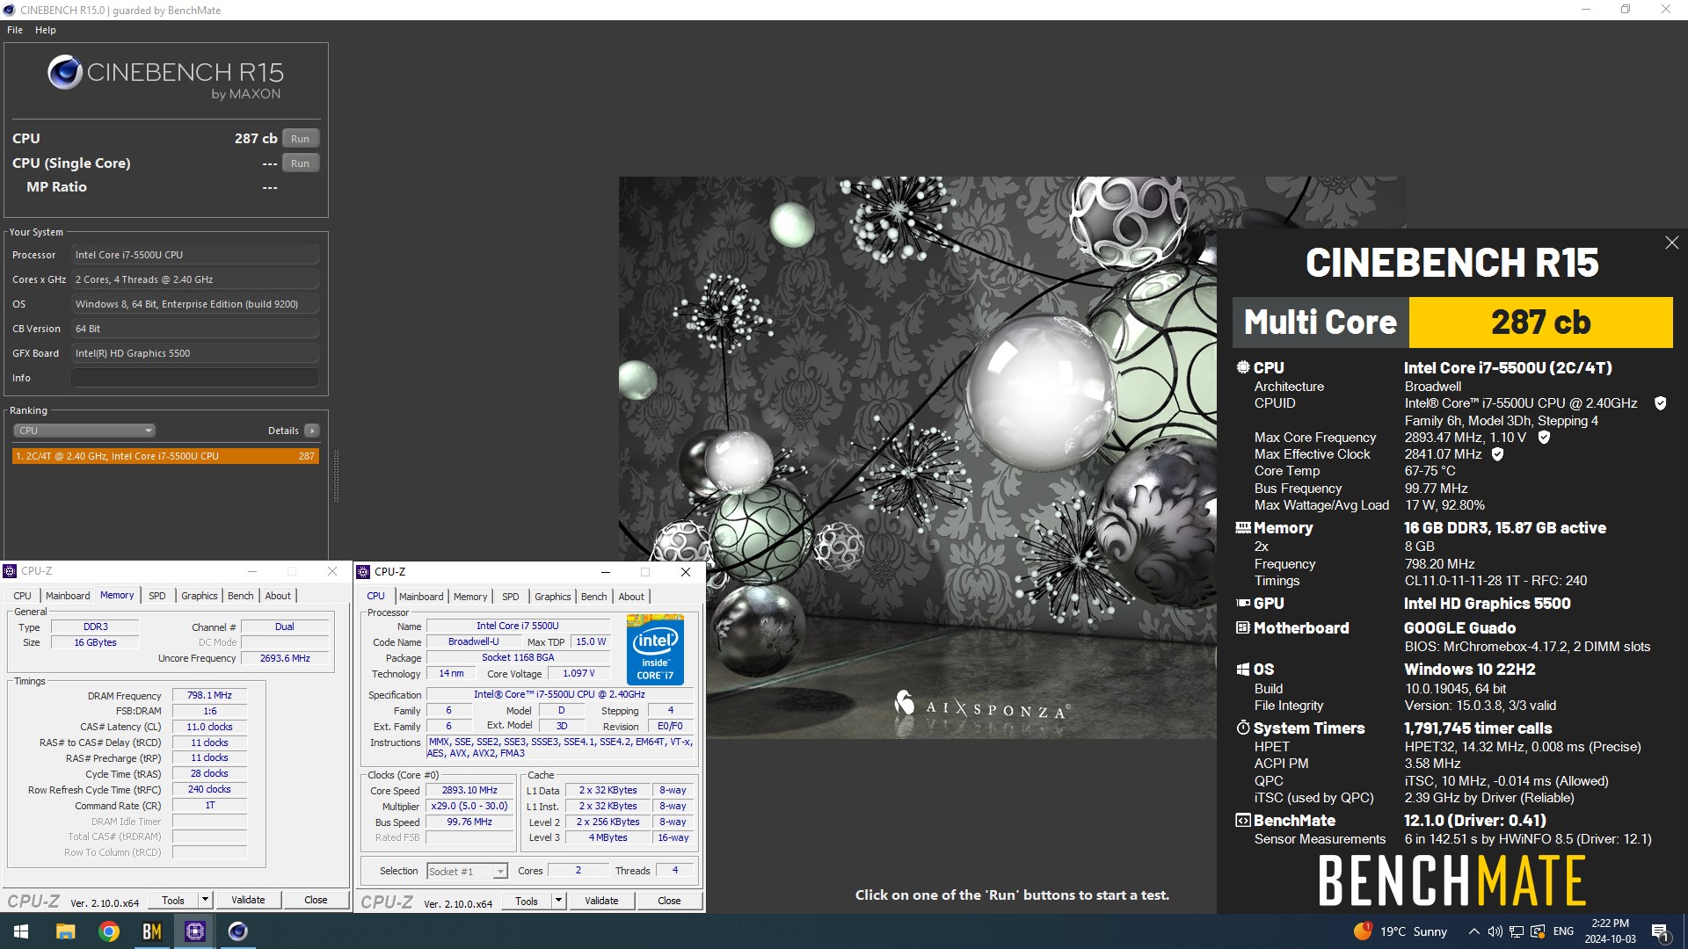Click the BenchMate section icon

click(1243, 821)
